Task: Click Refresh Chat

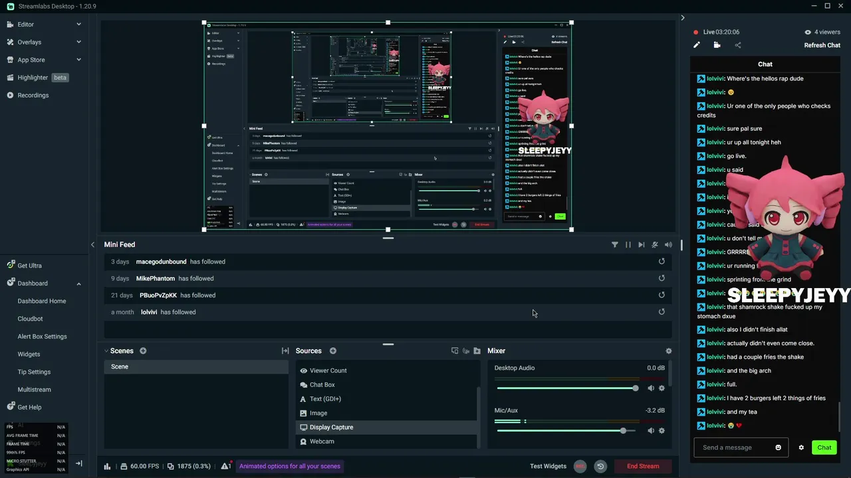Action: [822, 45]
